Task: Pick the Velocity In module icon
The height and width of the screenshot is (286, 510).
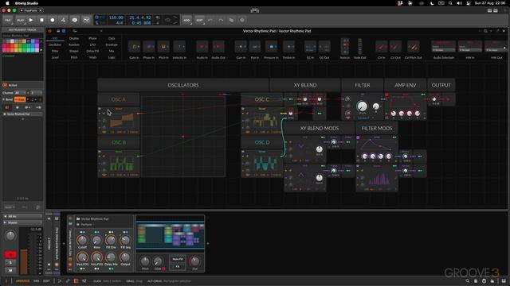Action: [x=179, y=47]
